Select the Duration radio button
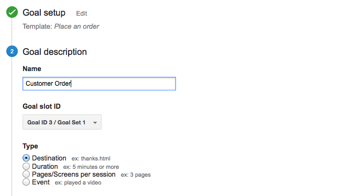353x196 pixels. pyautogui.click(x=26, y=166)
